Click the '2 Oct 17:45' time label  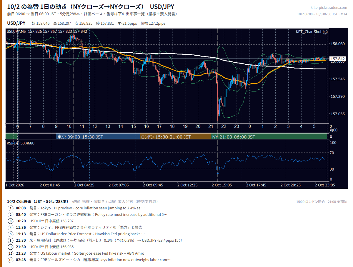point(256,185)
